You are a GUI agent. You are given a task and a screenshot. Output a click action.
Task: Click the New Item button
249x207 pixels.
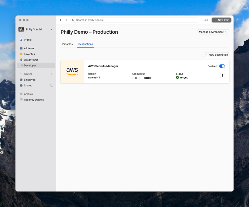(221, 20)
